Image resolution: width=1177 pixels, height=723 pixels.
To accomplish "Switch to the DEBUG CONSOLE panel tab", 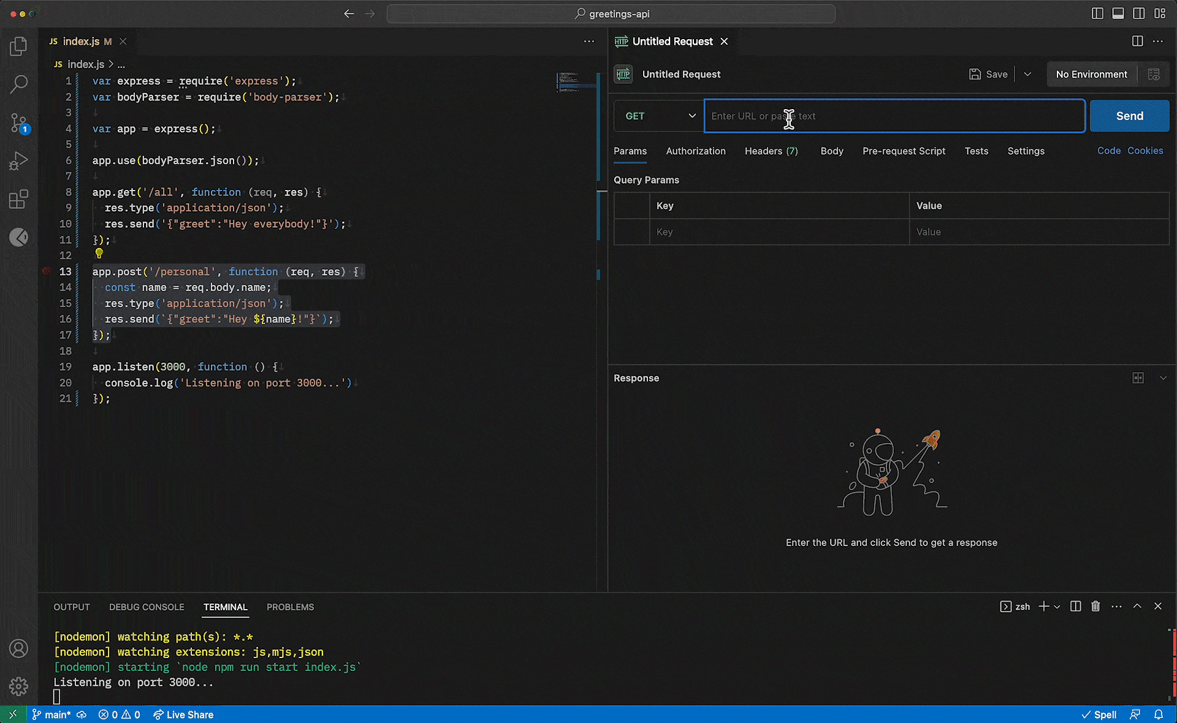I will tap(147, 607).
